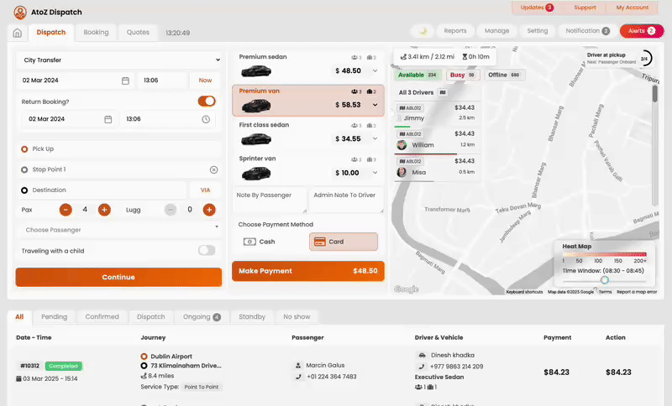Screen dimensions: 672x406
Task: Decrease Lugg count with minus button
Action: pyautogui.click(x=171, y=210)
